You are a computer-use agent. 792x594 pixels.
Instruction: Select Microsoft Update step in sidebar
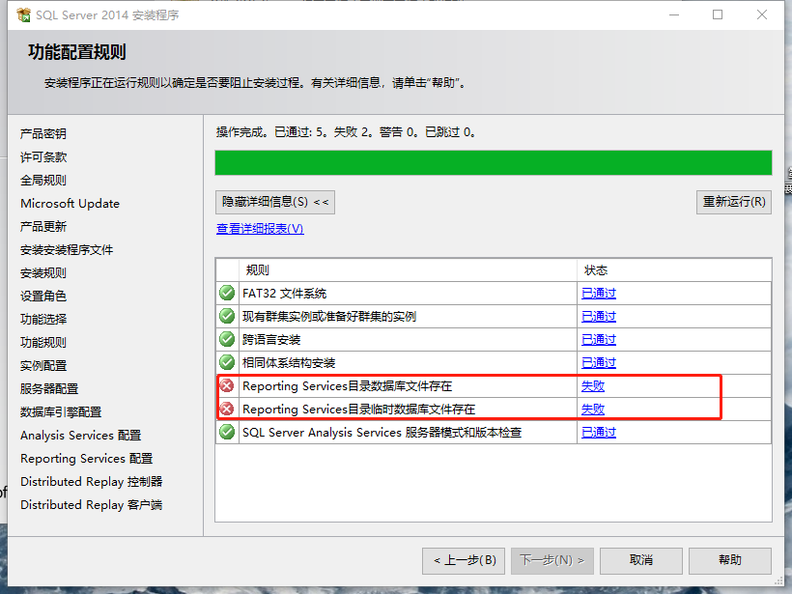71,204
